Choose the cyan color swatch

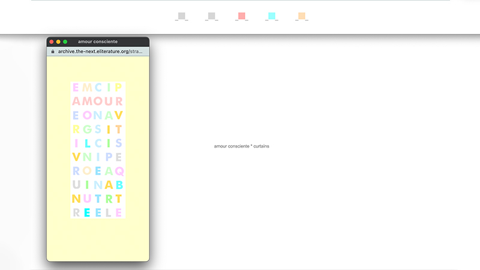272,16
